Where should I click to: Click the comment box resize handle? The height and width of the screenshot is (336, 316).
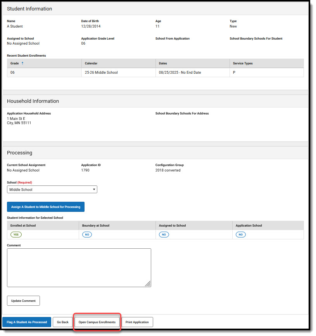[149, 285]
